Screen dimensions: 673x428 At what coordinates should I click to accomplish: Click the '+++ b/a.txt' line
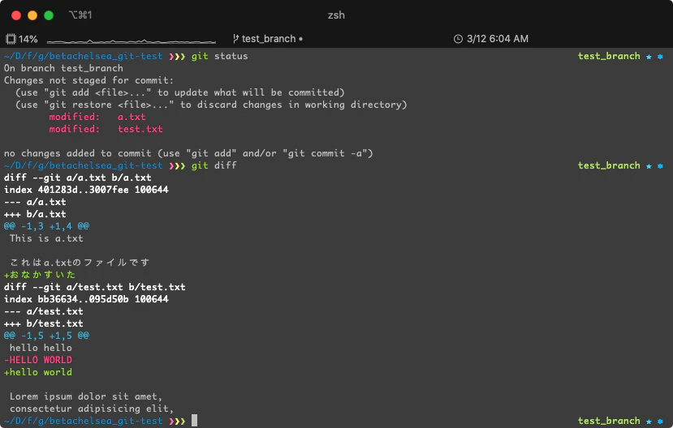tap(35, 214)
